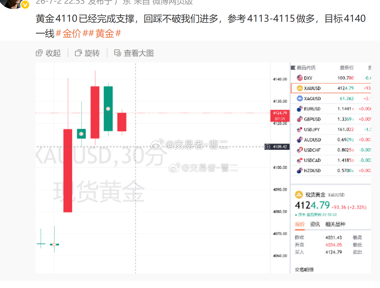Select the USDCAD flag icon
Screen dimensions: 380x288
(x=300, y=160)
